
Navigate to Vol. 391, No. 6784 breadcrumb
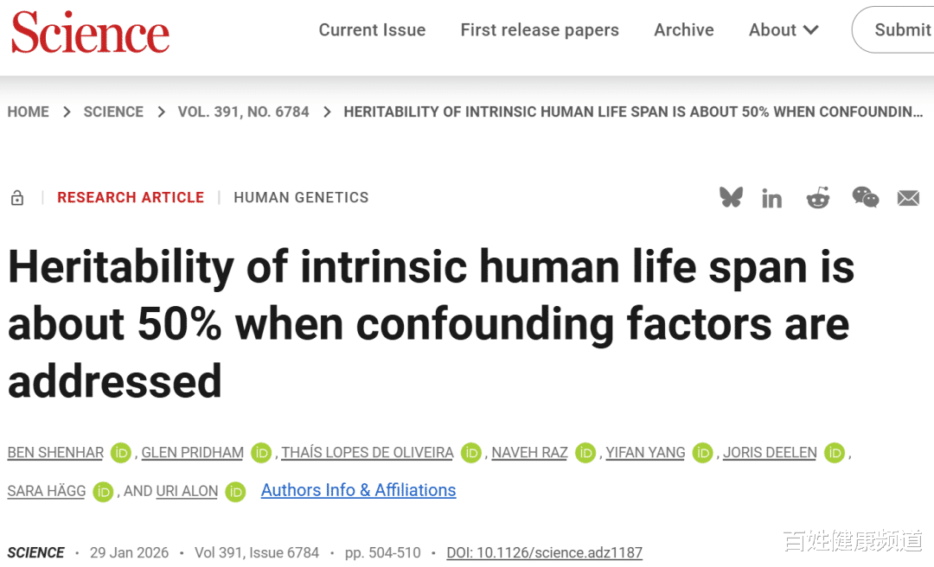[243, 111]
